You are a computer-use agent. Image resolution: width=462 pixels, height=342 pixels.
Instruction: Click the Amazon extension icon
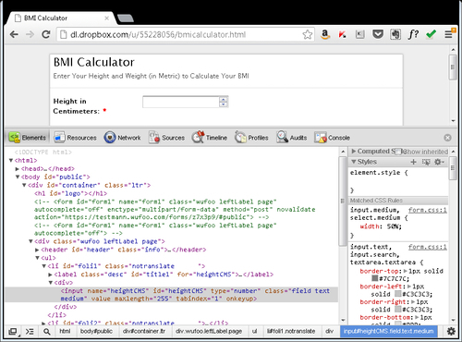(x=325, y=34)
